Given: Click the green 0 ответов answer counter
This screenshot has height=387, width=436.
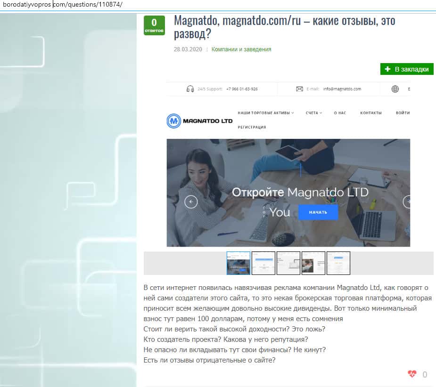Looking at the screenshot, I should click(x=154, y=25).
